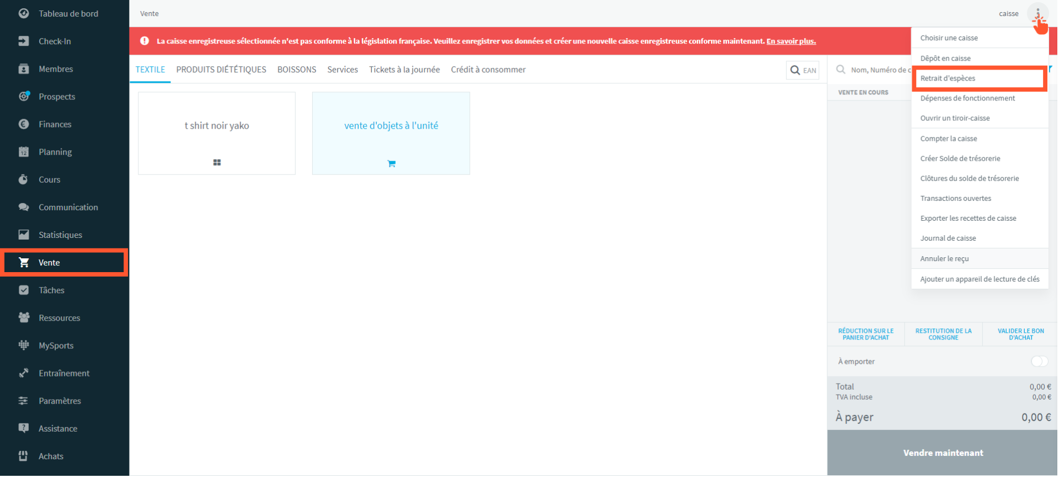The width and height of the screenshot is (1059, 478).
Task: Click the Ressources group icon
Action: [x=24, y=317]
